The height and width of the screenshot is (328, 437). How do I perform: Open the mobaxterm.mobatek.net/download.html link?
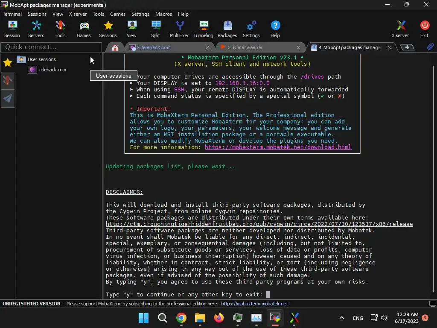pos(278,147)
